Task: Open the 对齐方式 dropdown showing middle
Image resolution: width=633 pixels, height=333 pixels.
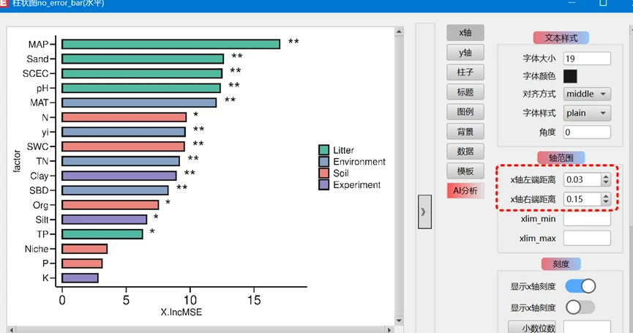Action: [586, 94]
